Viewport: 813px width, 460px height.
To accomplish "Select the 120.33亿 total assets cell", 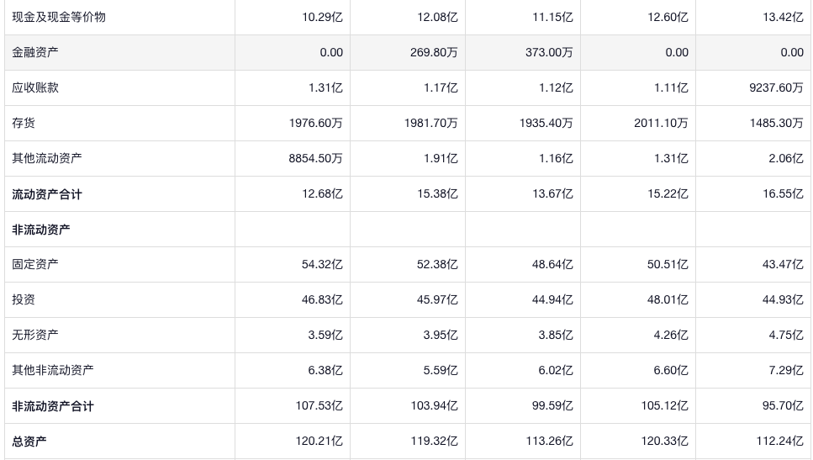I will click(664, 441).
